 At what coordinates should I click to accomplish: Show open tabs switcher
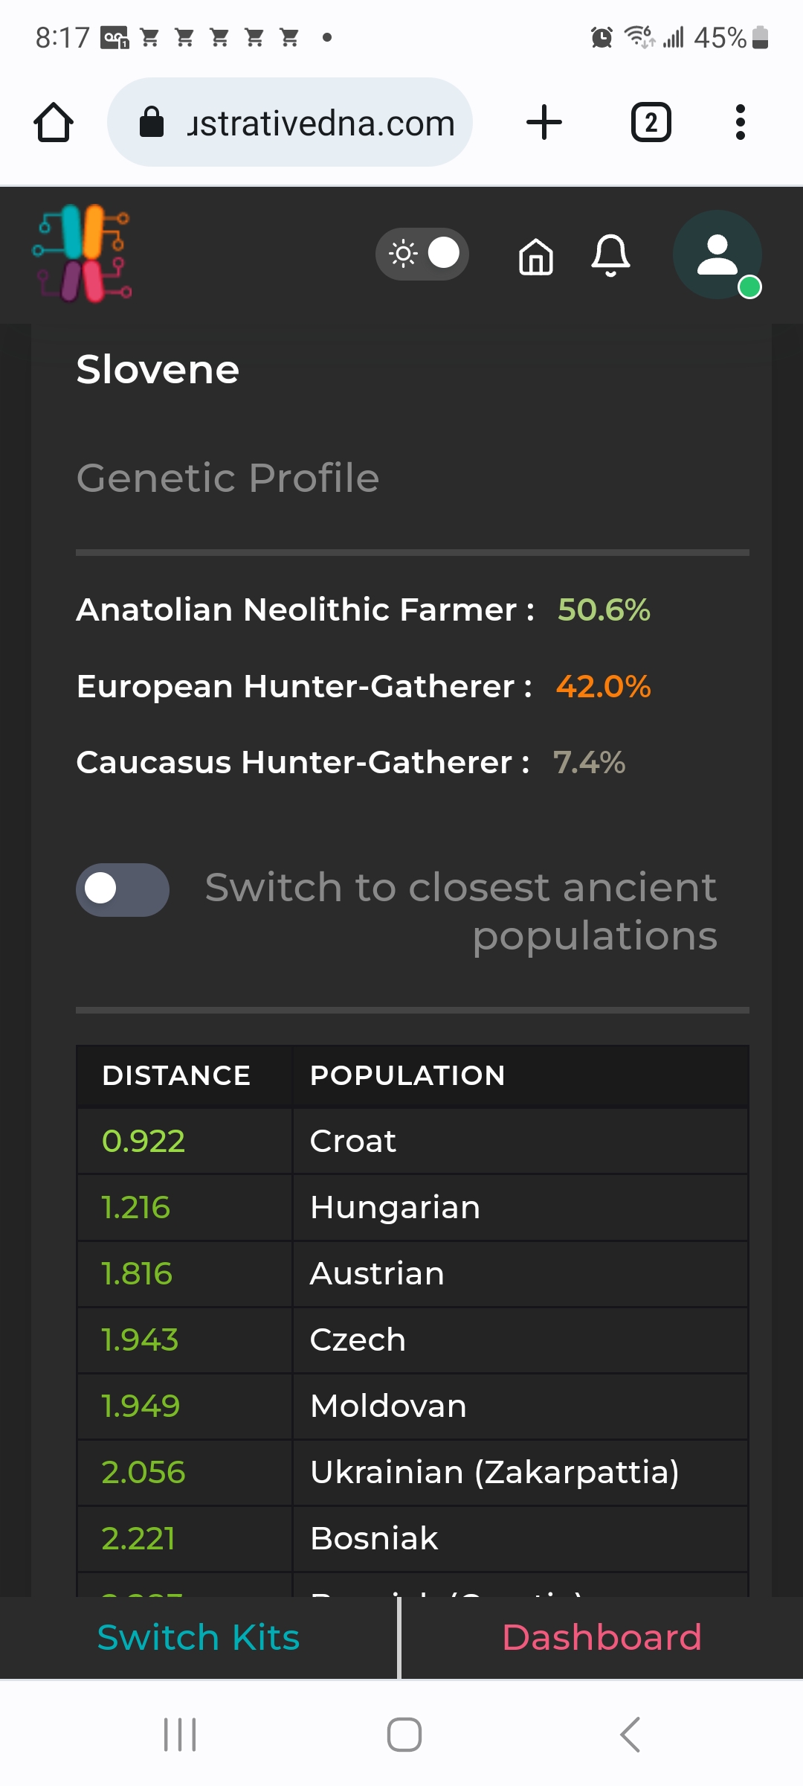click(x=651, y=122)
